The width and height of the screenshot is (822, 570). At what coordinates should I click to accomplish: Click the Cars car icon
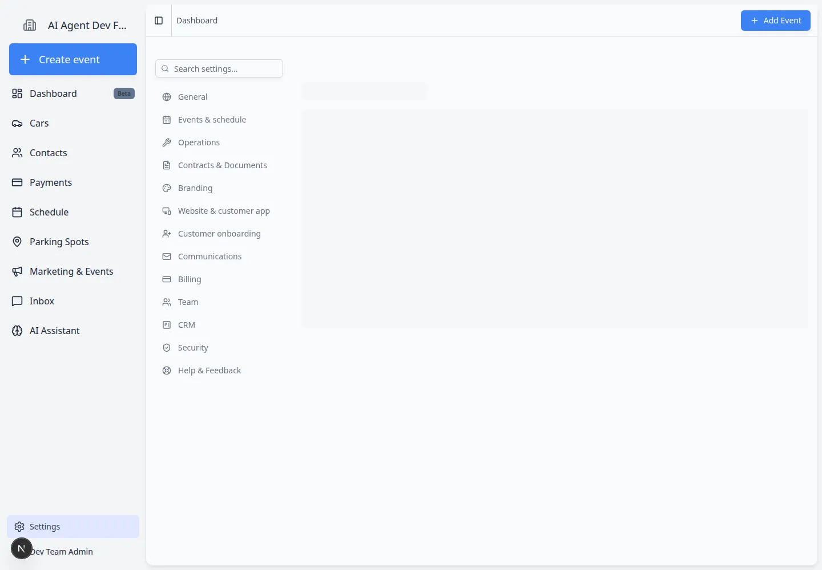(x=17, y=123)
